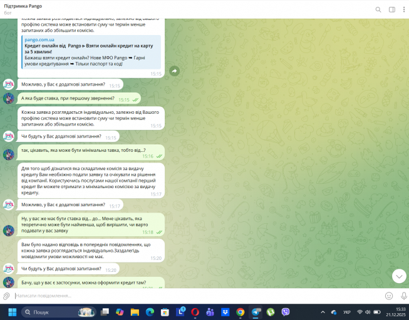The image size is (409, 320).
Task: Open uTorrent from the taskbar
Action: (271, 312)
